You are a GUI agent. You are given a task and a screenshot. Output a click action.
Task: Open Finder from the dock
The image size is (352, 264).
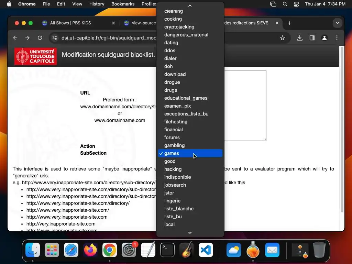[33, 250]
